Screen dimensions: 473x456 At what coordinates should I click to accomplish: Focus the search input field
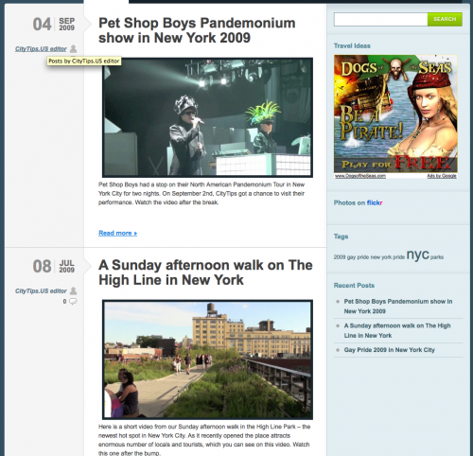(x=380, y=19)
